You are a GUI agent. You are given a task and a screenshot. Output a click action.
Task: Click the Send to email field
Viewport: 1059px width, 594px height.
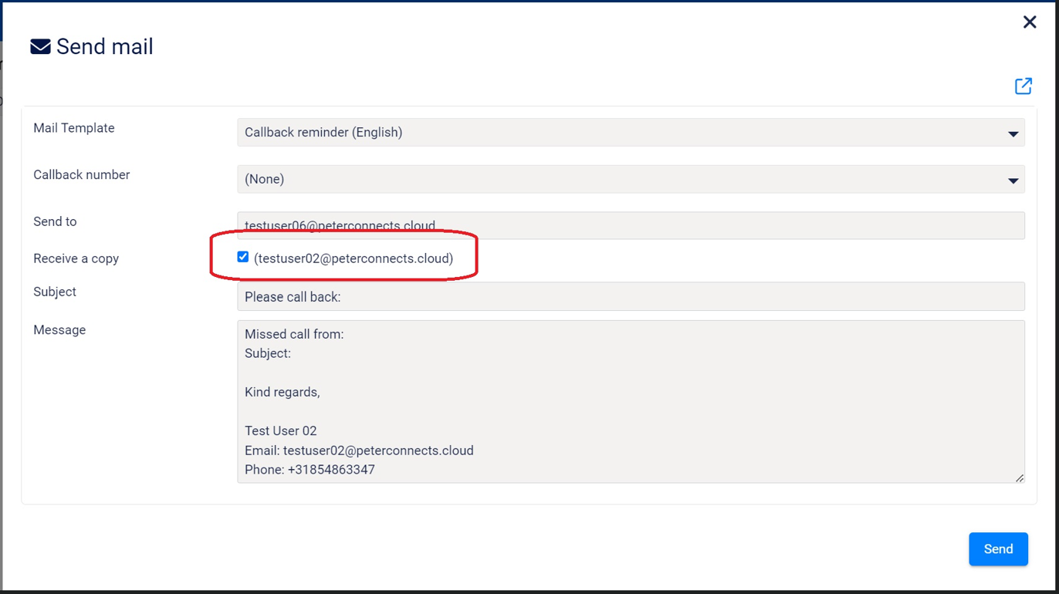(x=630, y=225)
